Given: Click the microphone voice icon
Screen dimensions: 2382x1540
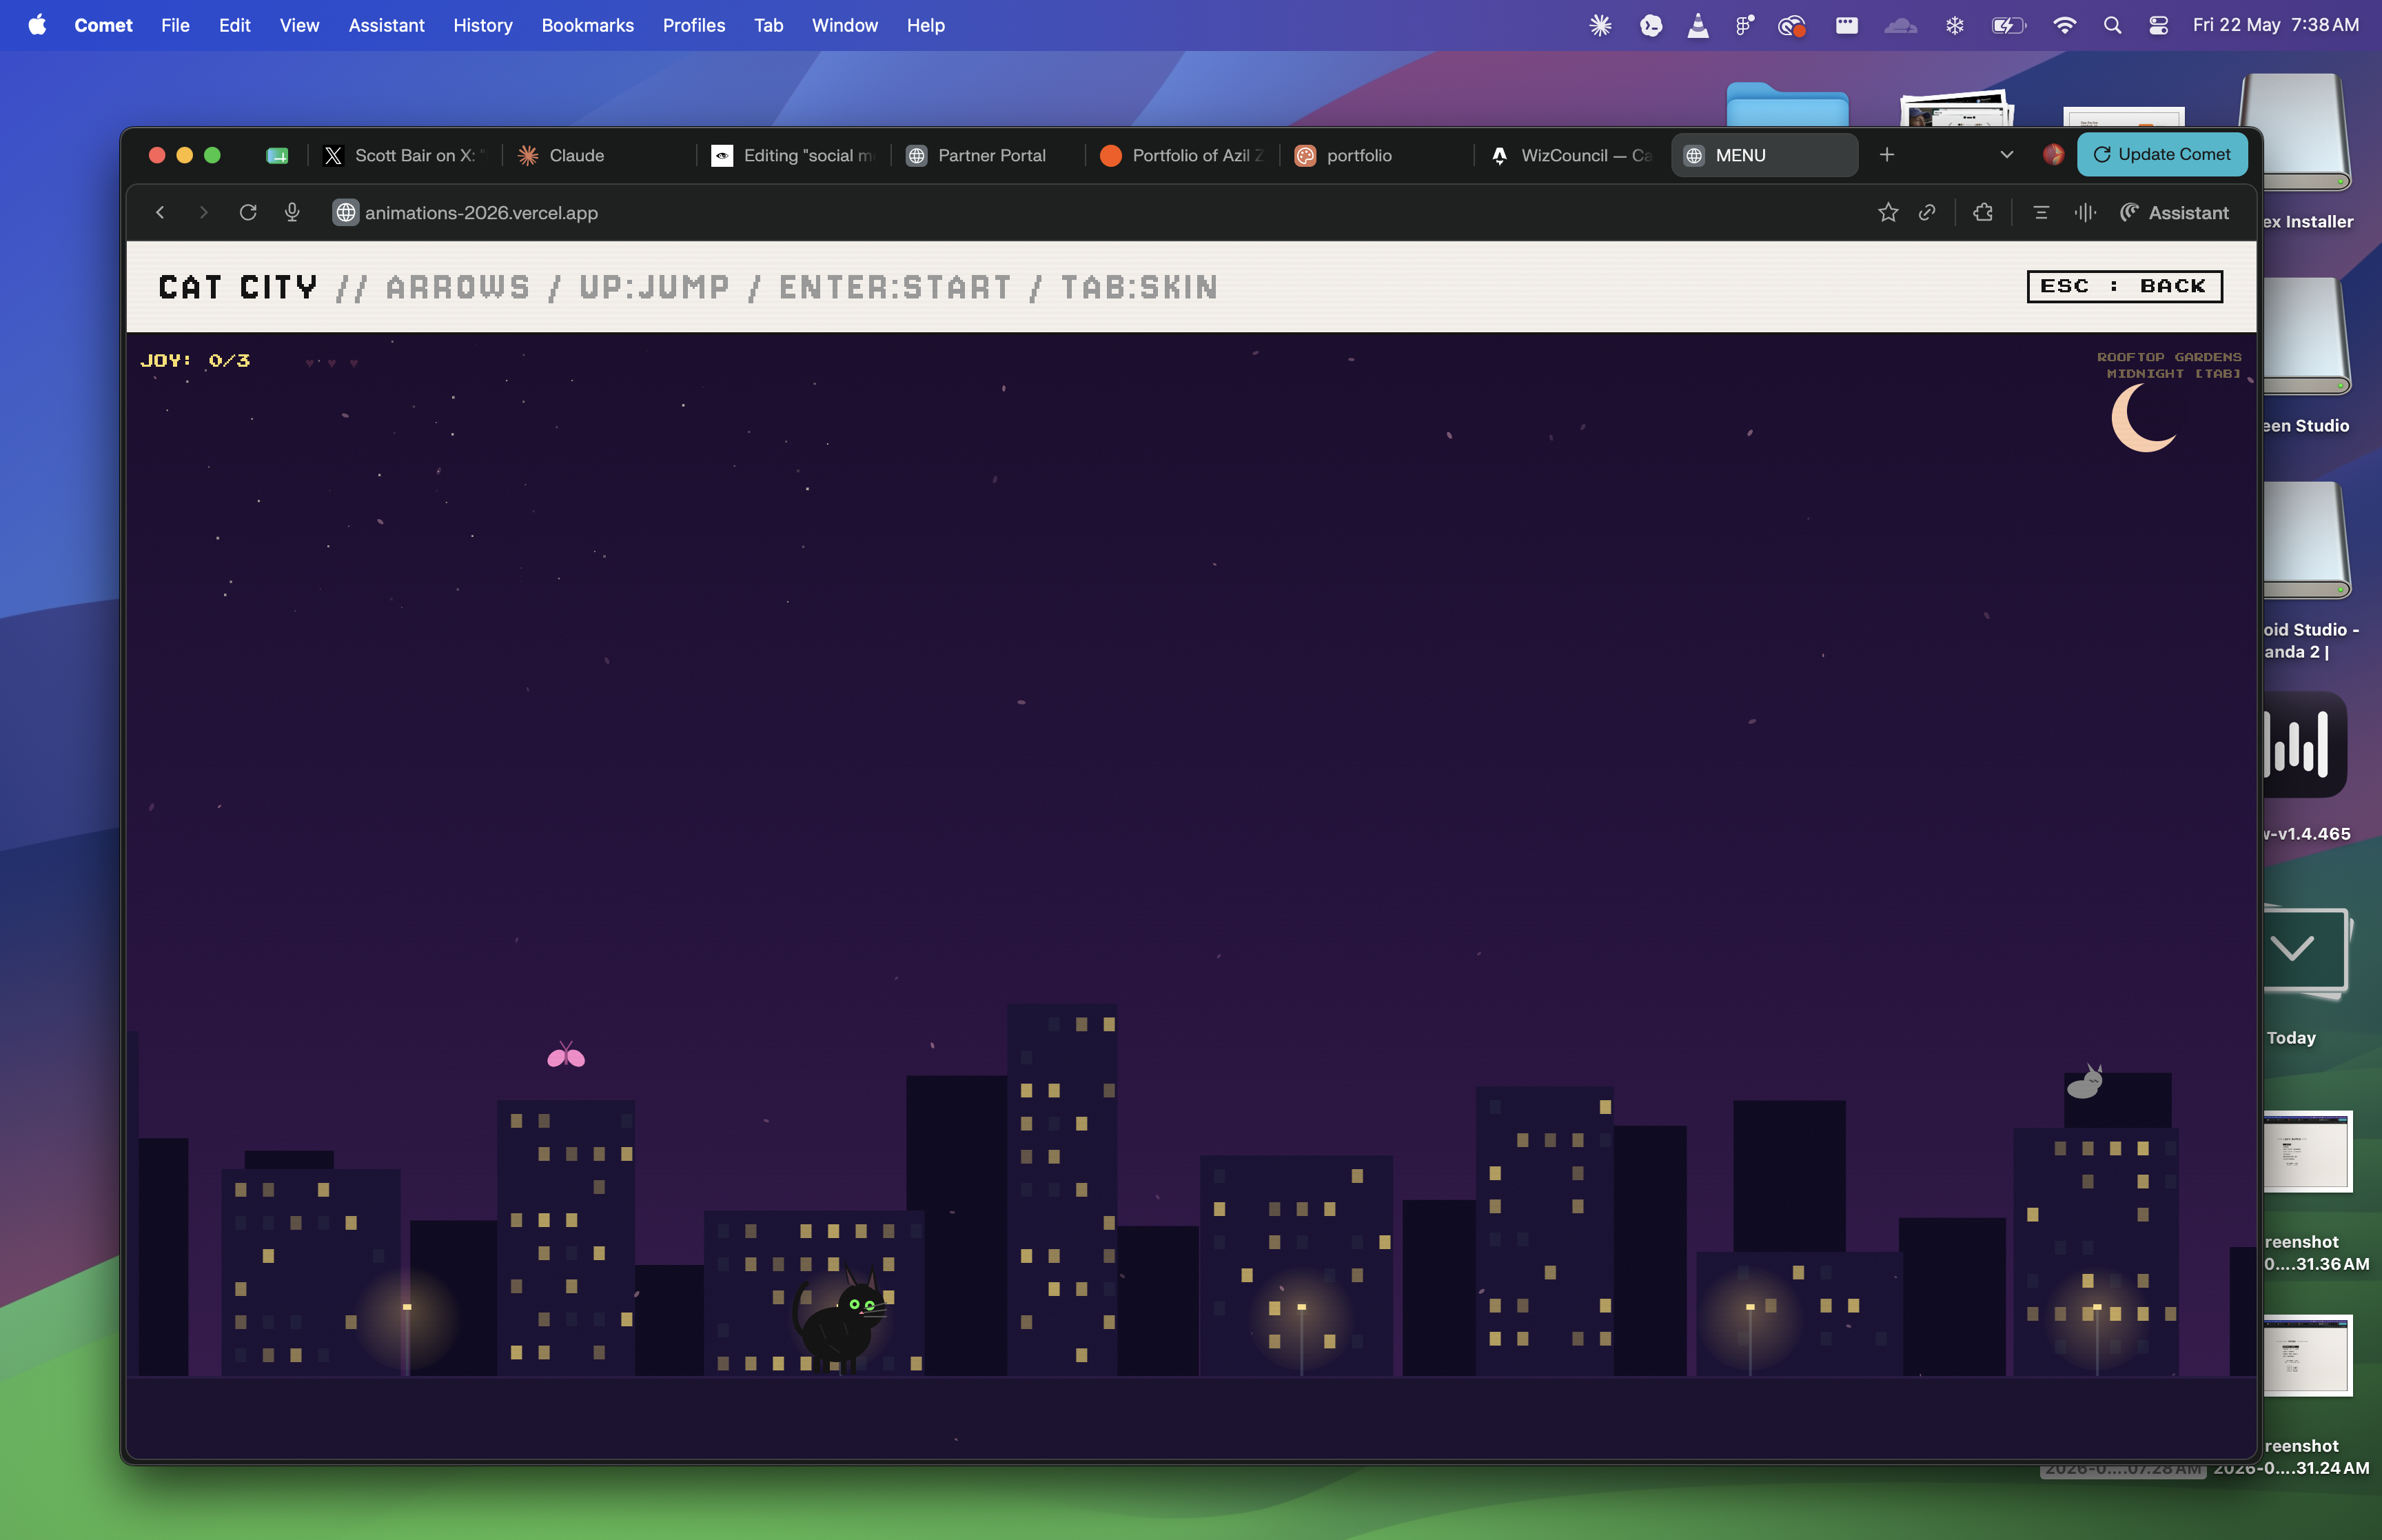Looking at the screenshot, I should point(292,212).
